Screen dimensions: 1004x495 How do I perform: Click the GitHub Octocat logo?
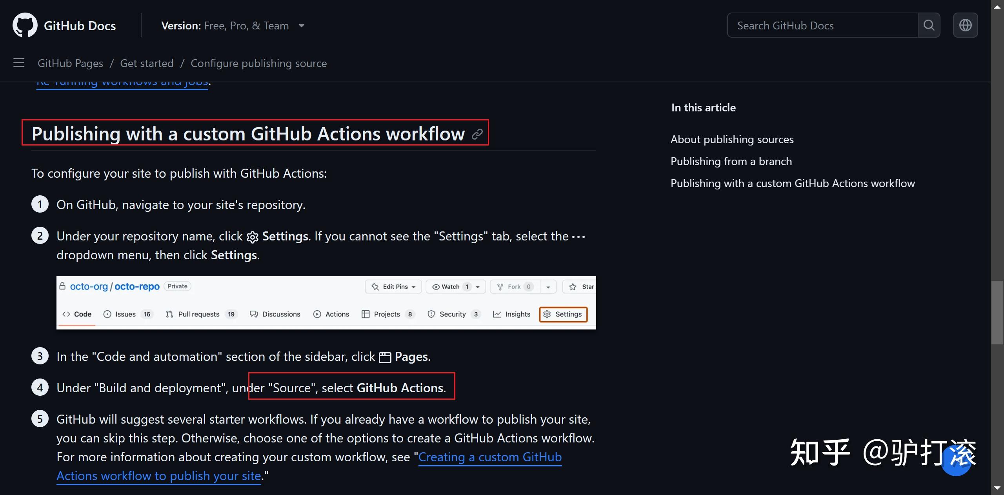coord(25,25)
